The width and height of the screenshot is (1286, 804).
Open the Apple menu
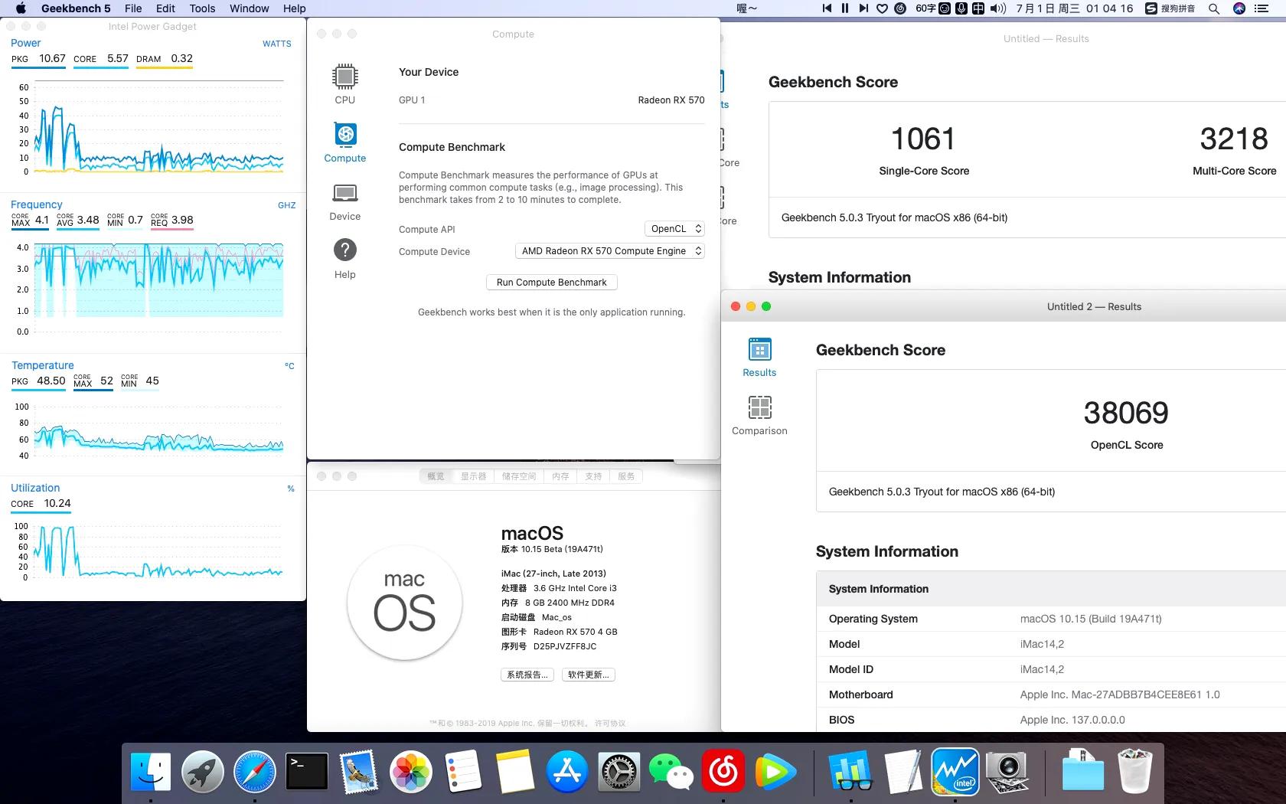click(x=21, y=8)
